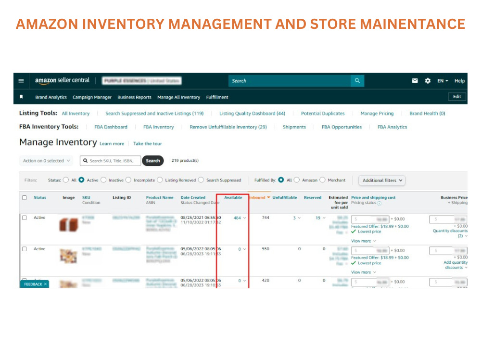Open Shipments link
Screen dimensions: 481x361
tap(294, 127)
